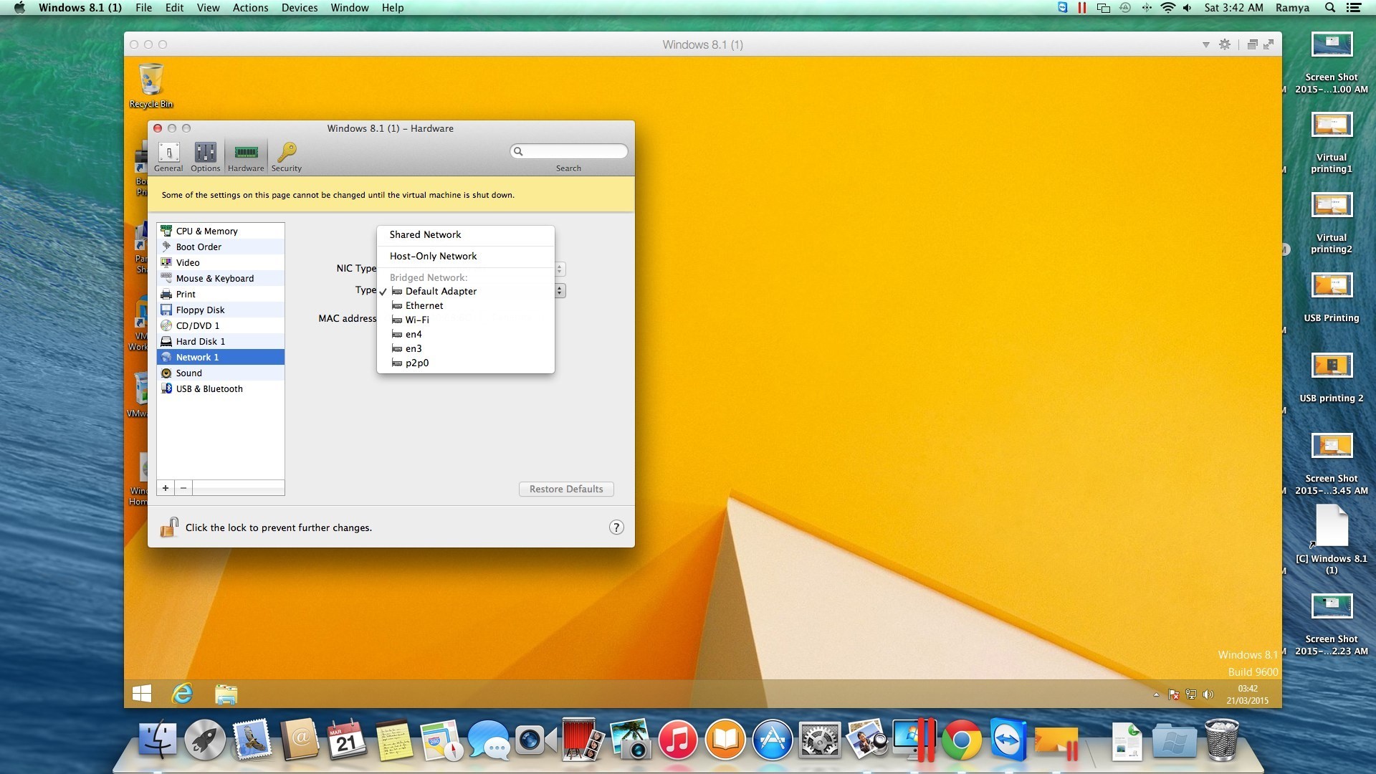
Task: Click the add (+) hardware icon
Action: (x=165, y=488)
